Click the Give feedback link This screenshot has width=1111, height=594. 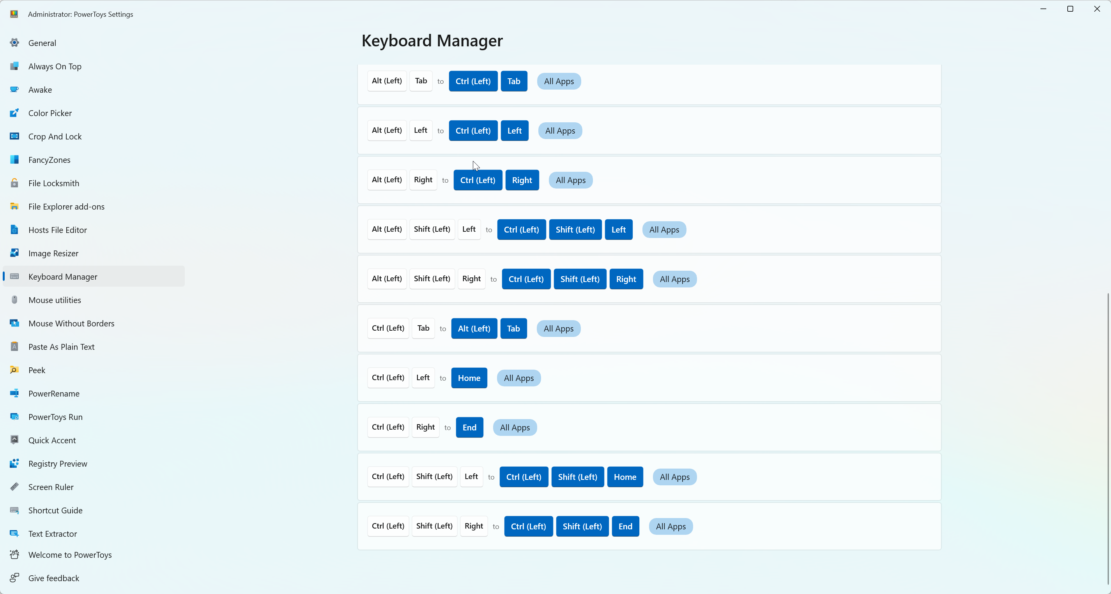tap(53, 578)
